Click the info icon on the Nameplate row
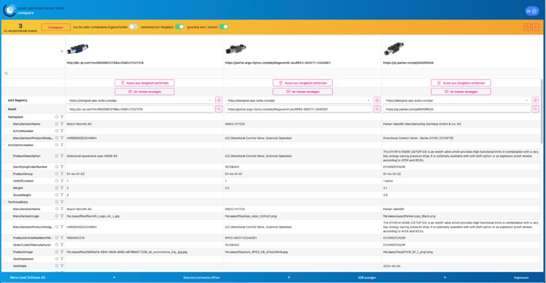The width and height of the screenshot is (546, 283). click(x=57, y=117)
